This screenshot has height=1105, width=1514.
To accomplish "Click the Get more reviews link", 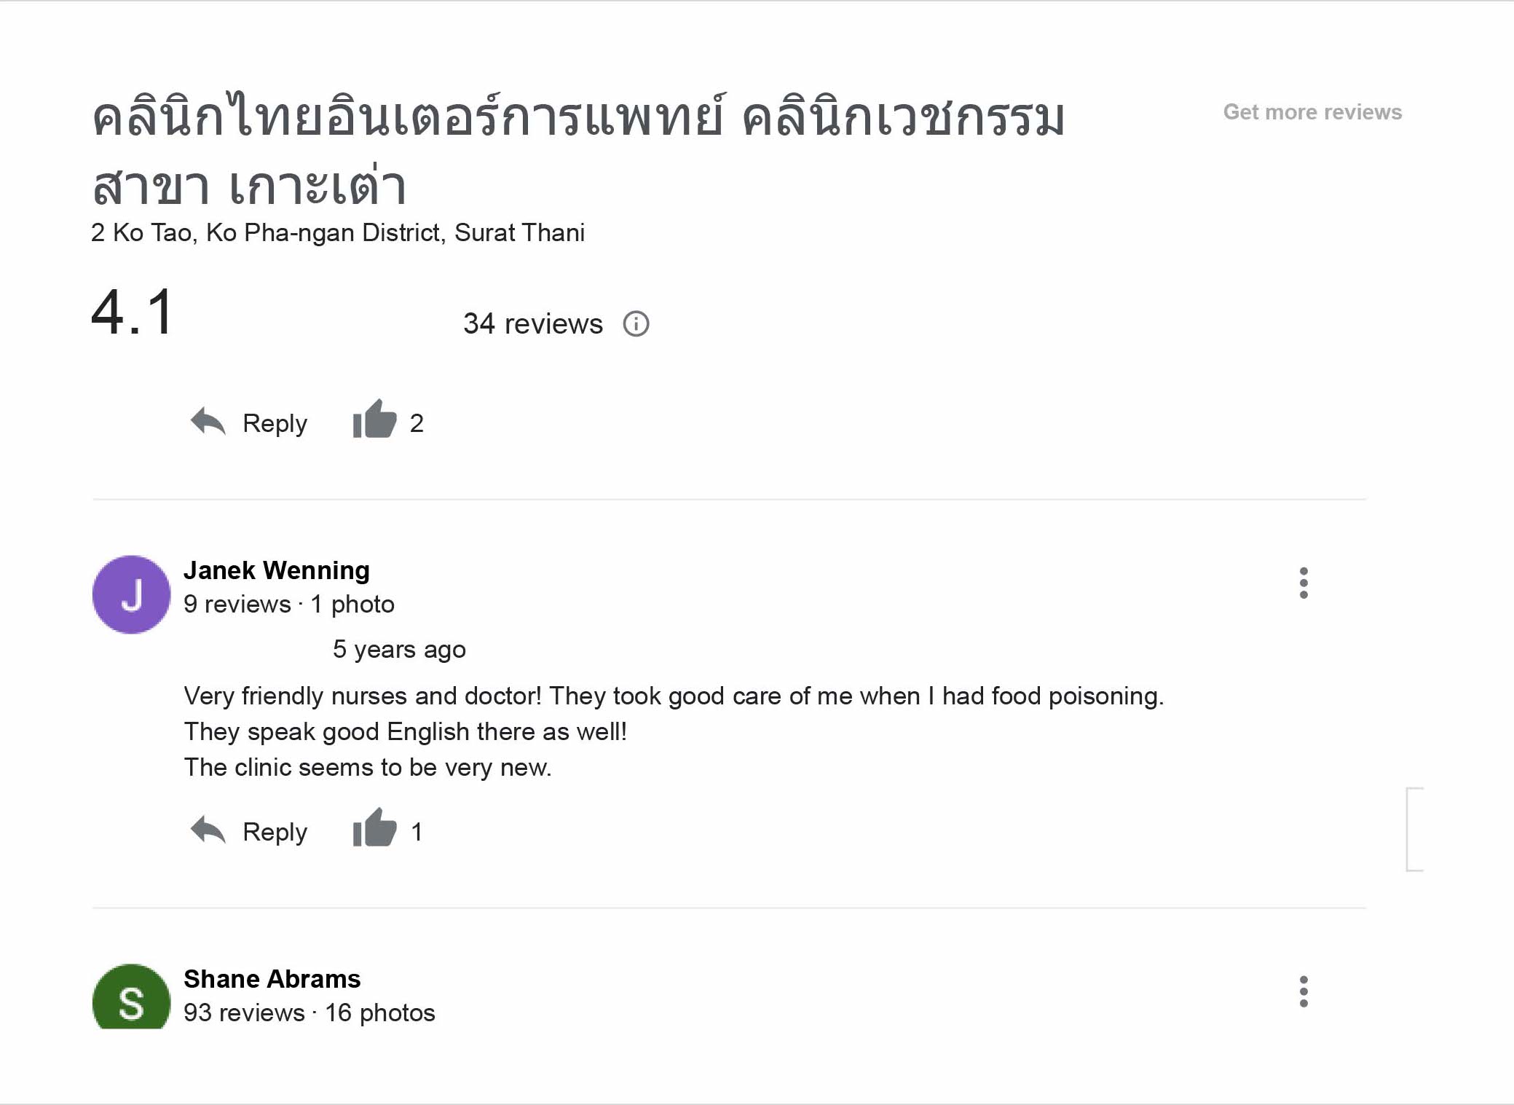I will pos(1312,111).
